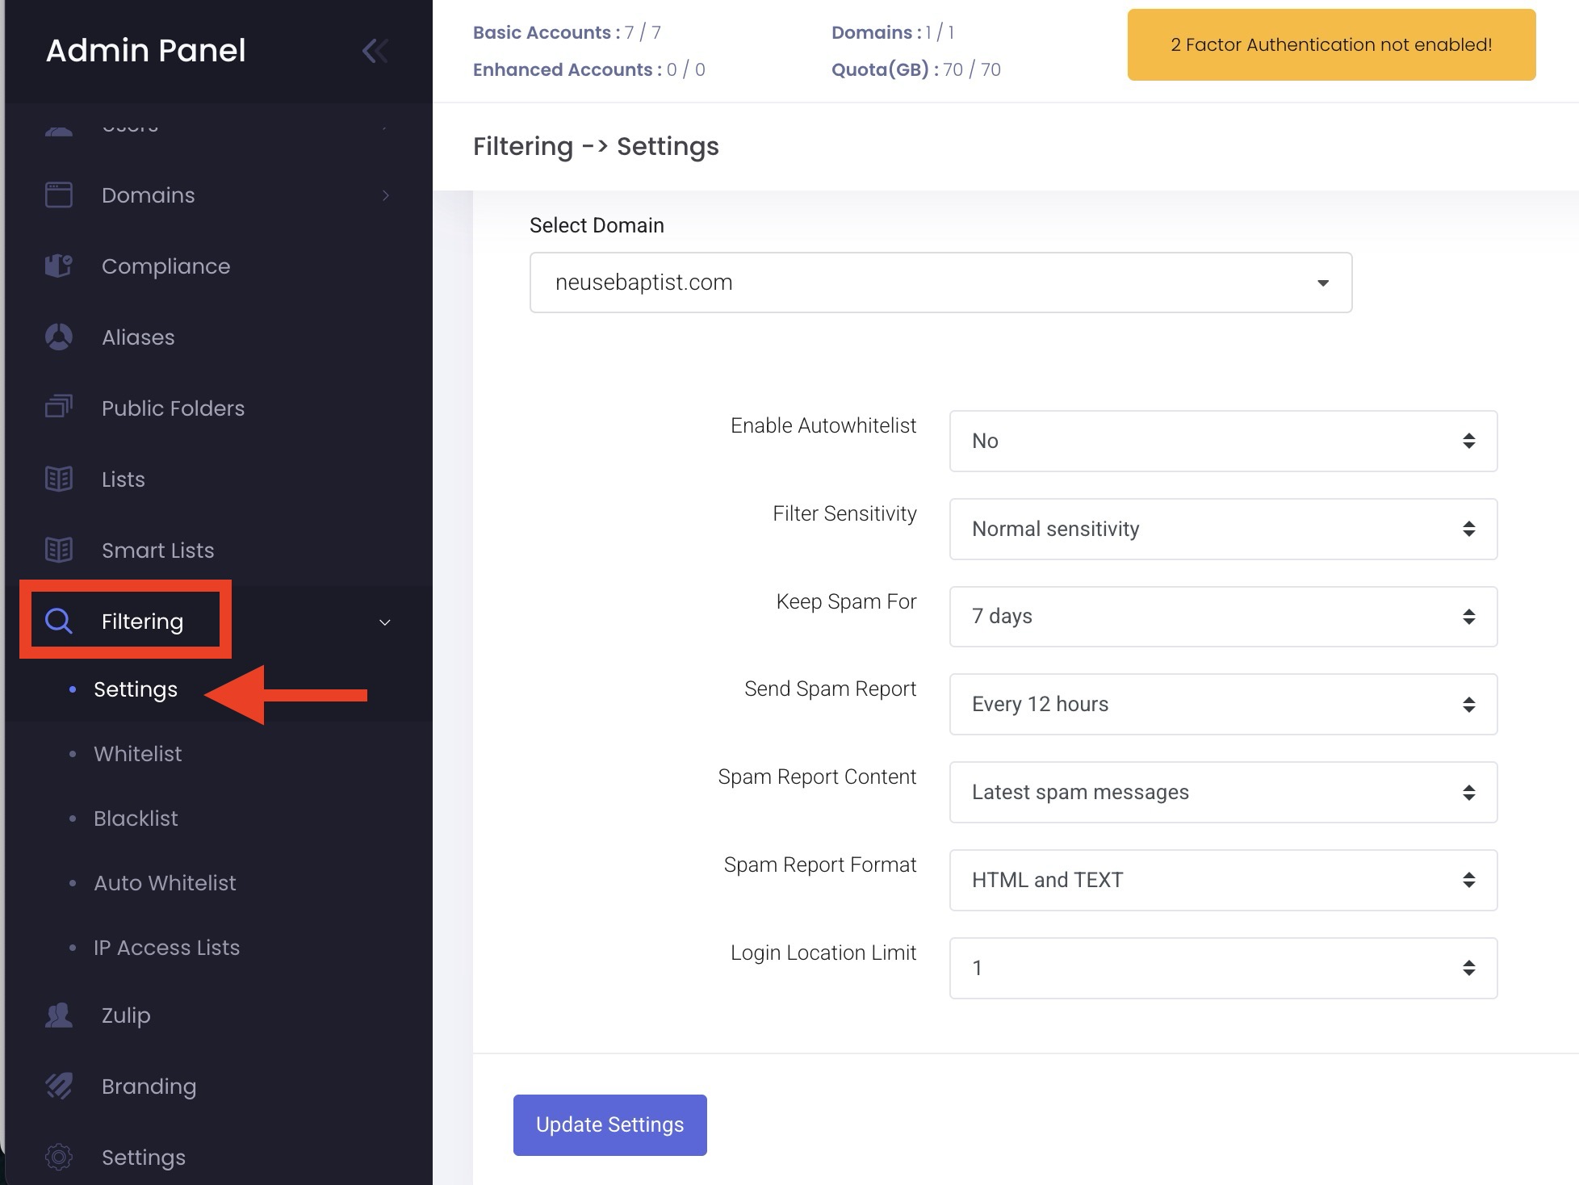Click the Smart Lists book icon
Screen dimensions: 1579x1185
tap(59, 550)
